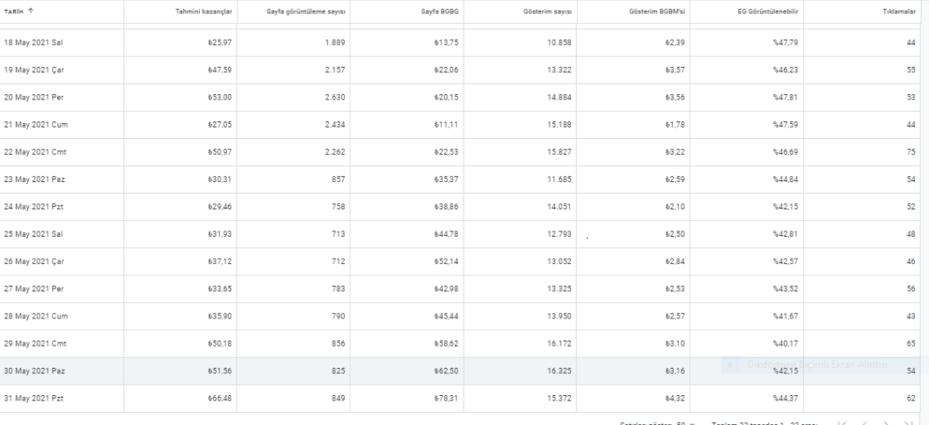Click the ₺66,48 earnings cell
Viewport: 929px width, 425px height.
tap(220, 399)
